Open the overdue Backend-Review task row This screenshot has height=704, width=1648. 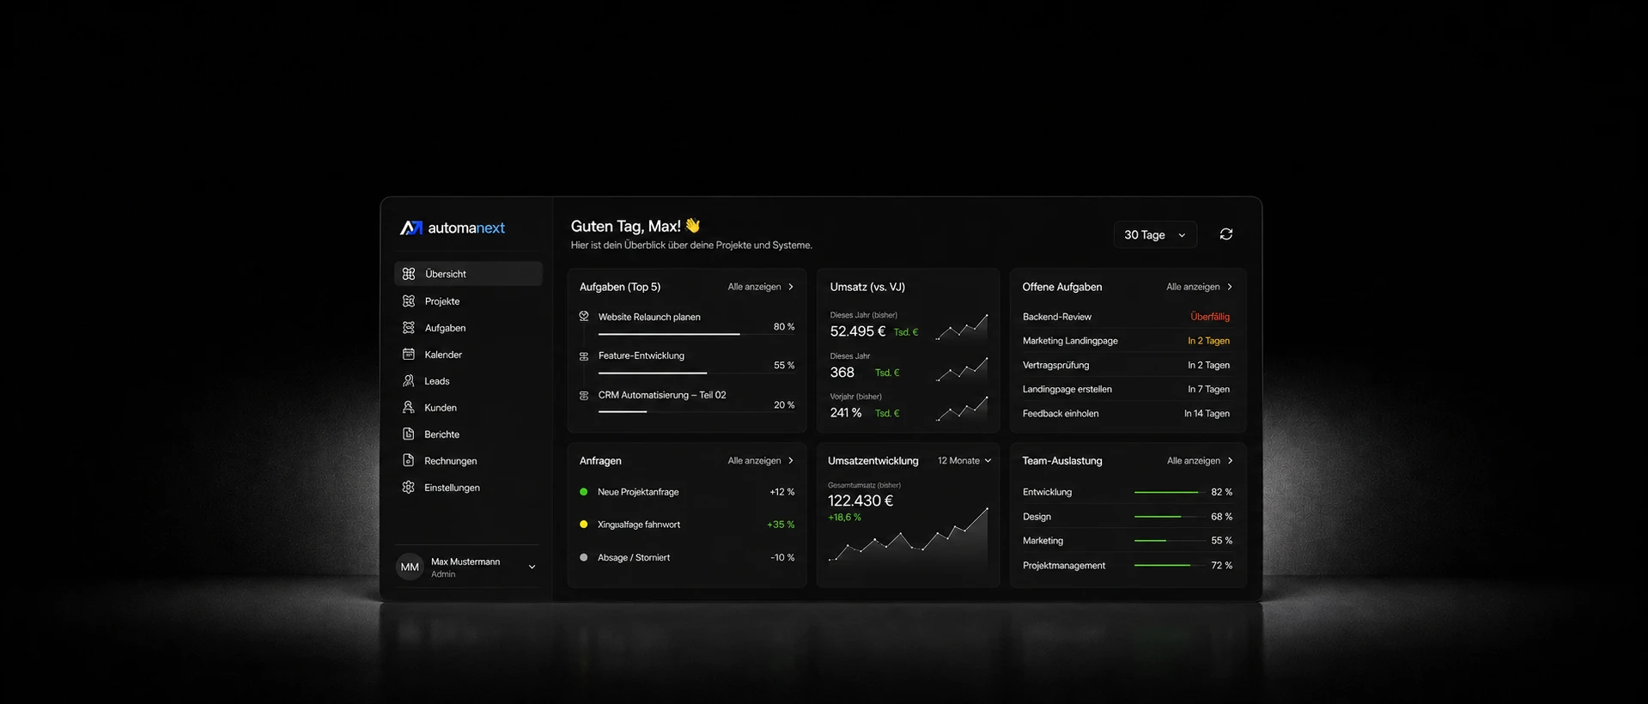click(x=1126, y=317)
